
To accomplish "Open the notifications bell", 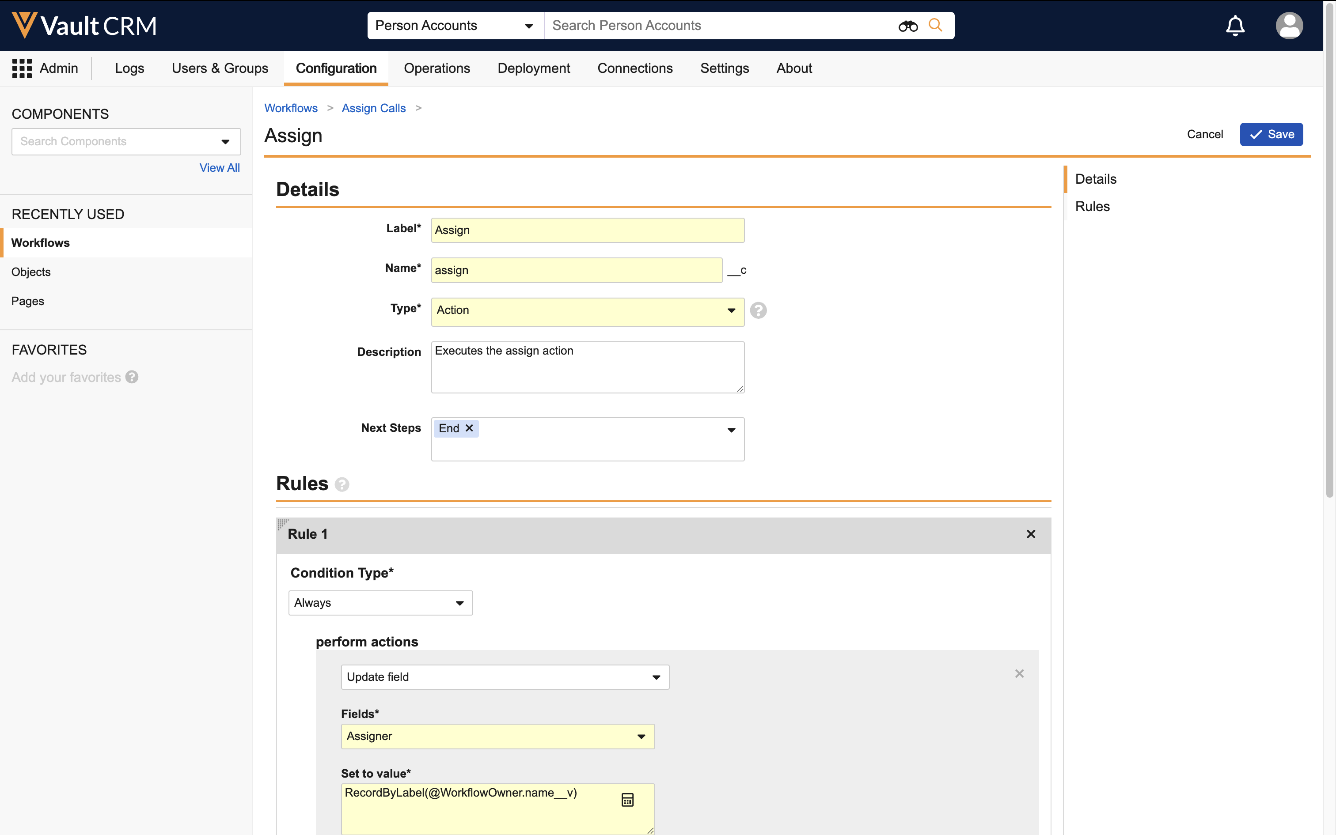I will coord(1235,26).
